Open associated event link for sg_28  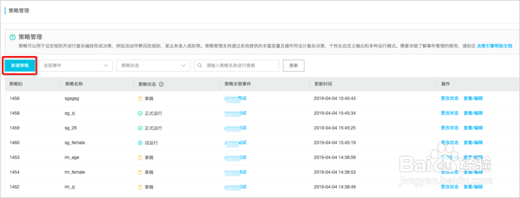(236, 128)
